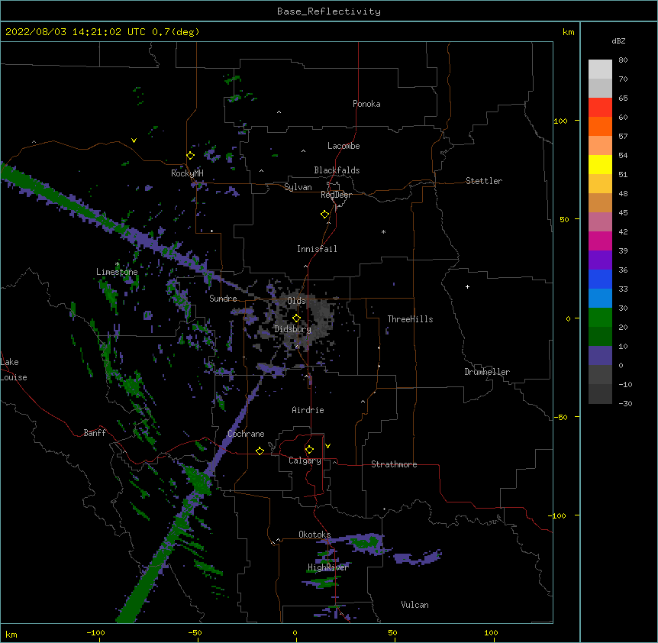The image size is (658, 643).
Task: Click the Limestone label
Action: pos(117,272)
